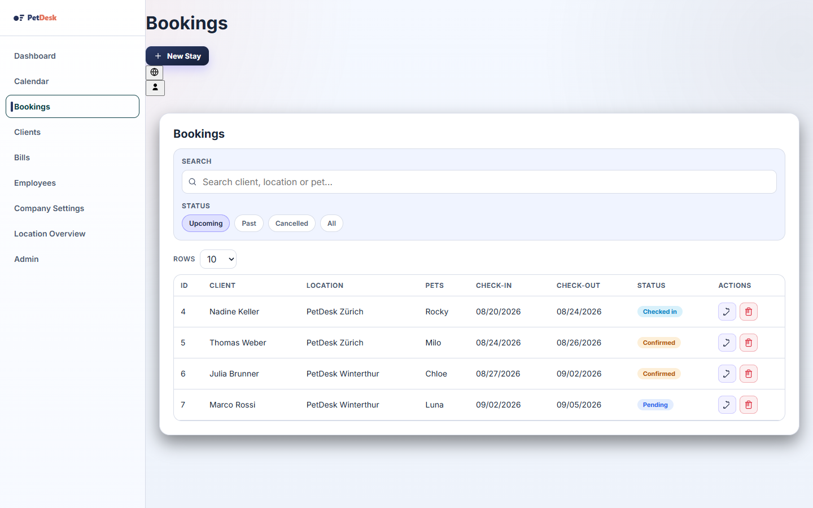813x508 pixels.
Task: Open Clients page
Action: 72,132
